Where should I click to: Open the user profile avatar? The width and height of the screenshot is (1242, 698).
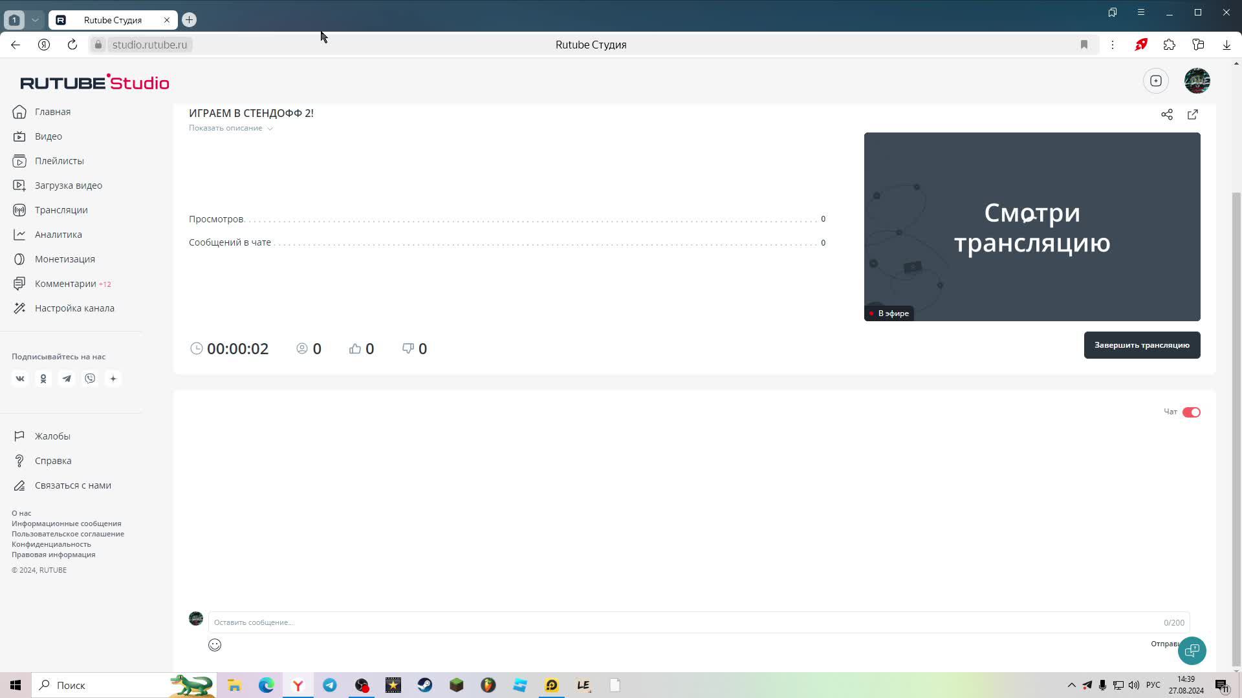[1197, 81]
